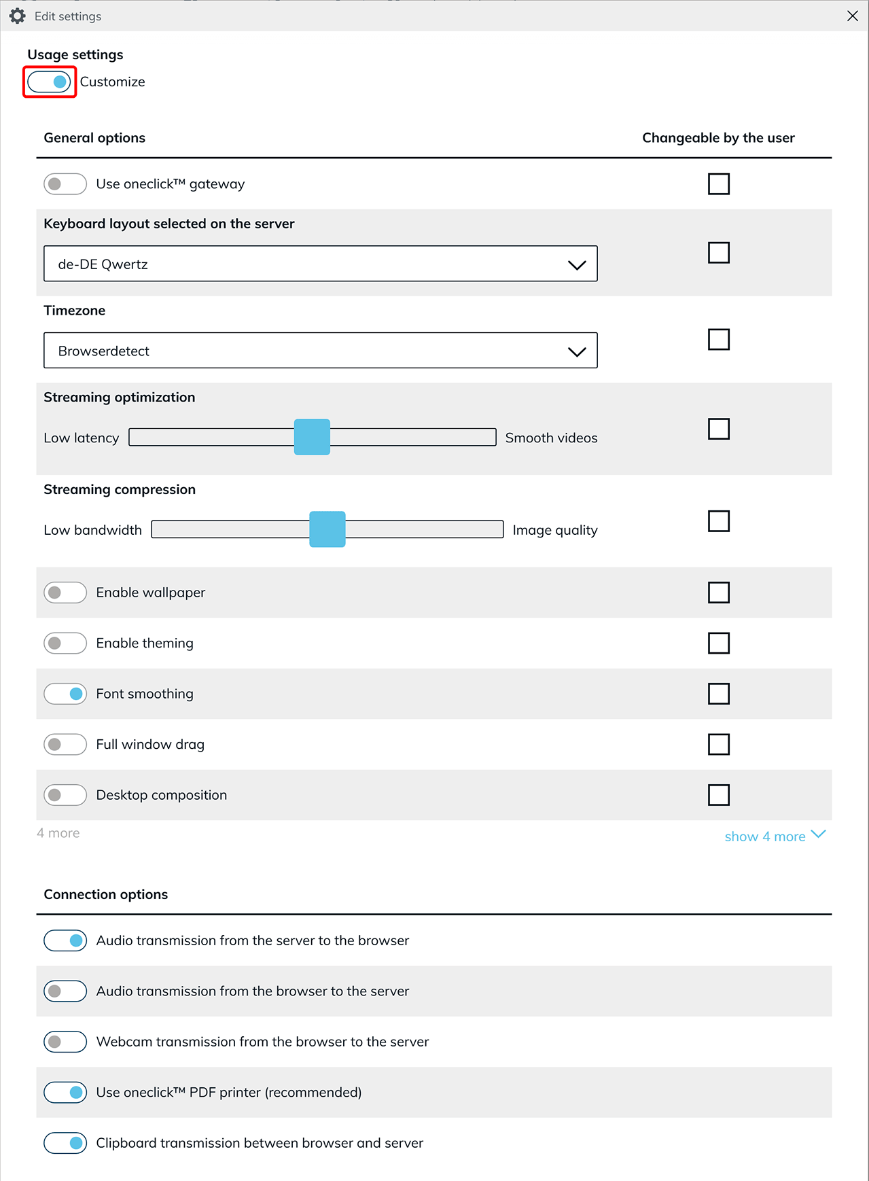Screen dimensions: 869x1181
Task: Turn on Enable wallpaper switch
Action: pyautogui.click(x=65, y=593)
